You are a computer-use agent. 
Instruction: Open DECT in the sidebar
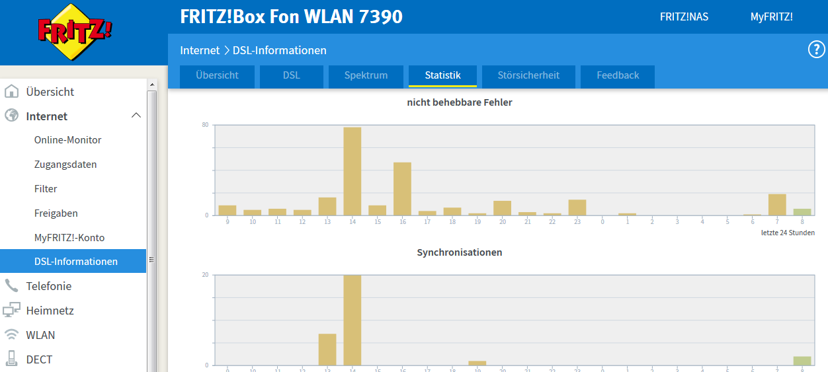(x=39, y=359)
